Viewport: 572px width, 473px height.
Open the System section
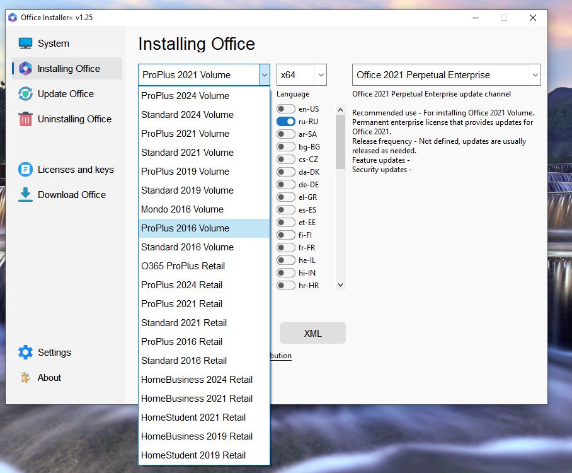67,43
